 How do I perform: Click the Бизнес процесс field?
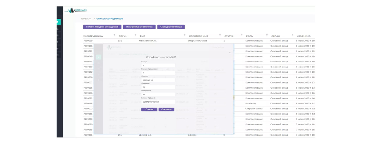click(x=158, y=102)
